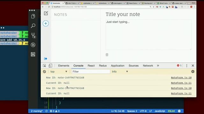Open NoteForm.js:11 link in second log row
The width and height of the screenshot is (204, 114).
click(181, 83)
